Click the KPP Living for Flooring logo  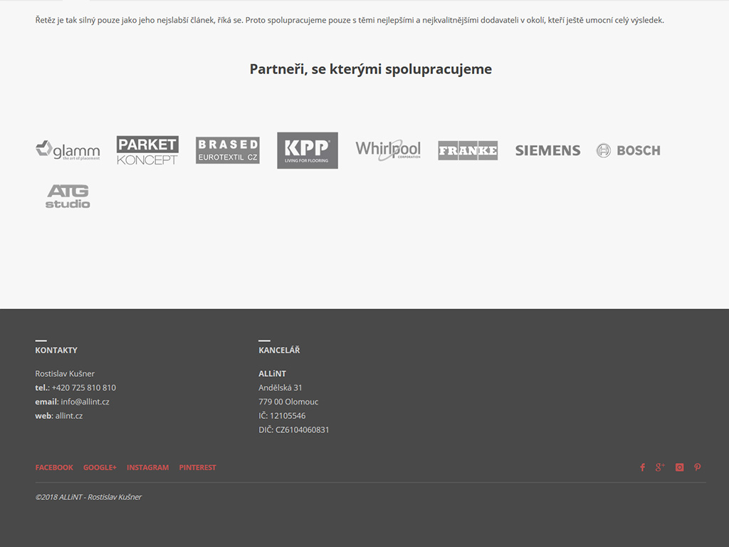[308, 150]
